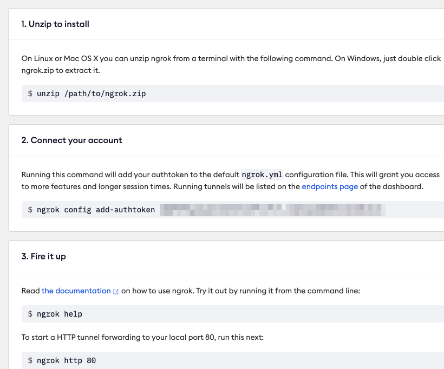Viewport: 444px width, 369px height.
Task: Click the Unzip to install heading
Action: [x=55, y=24]
